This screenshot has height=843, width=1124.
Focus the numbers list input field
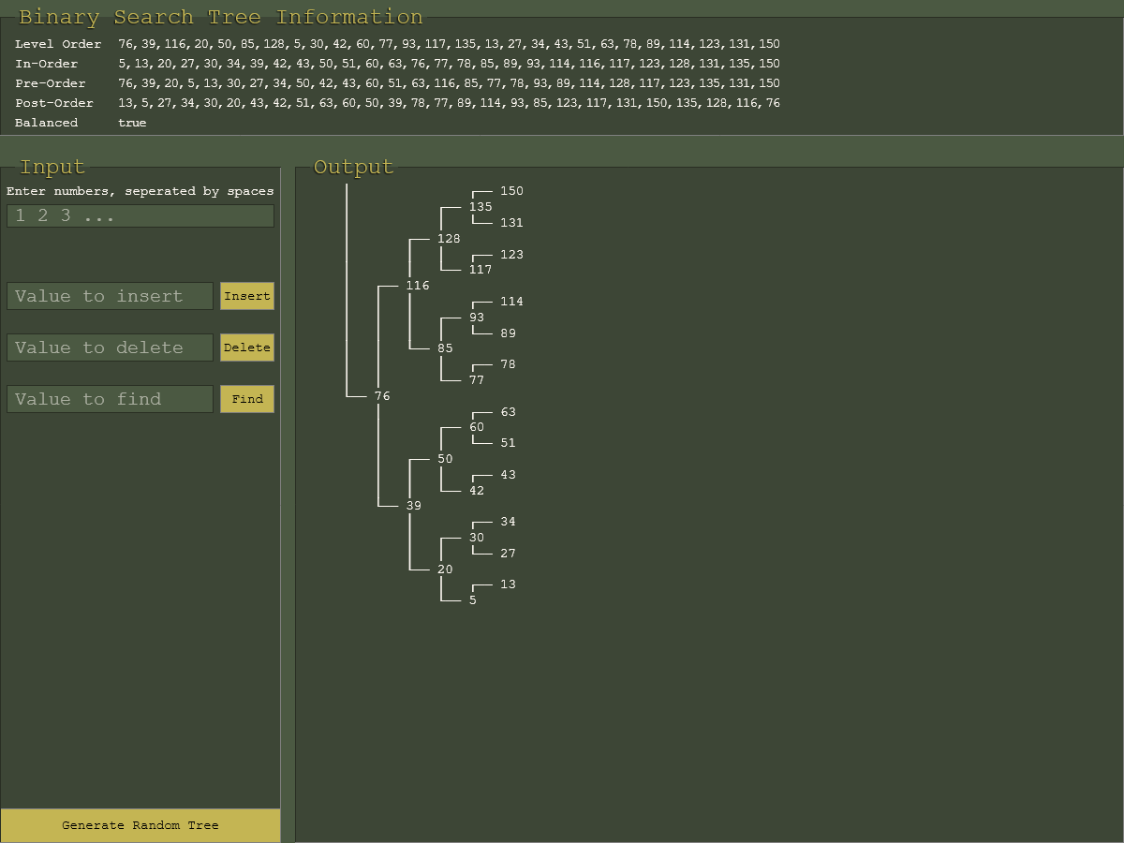pos(140,215)
